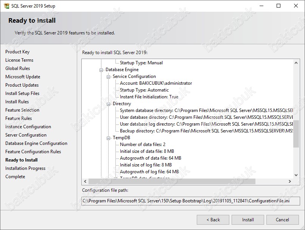The image size is (305, 230).
Task: Jump to the Global Rules step
Action: 17,68
